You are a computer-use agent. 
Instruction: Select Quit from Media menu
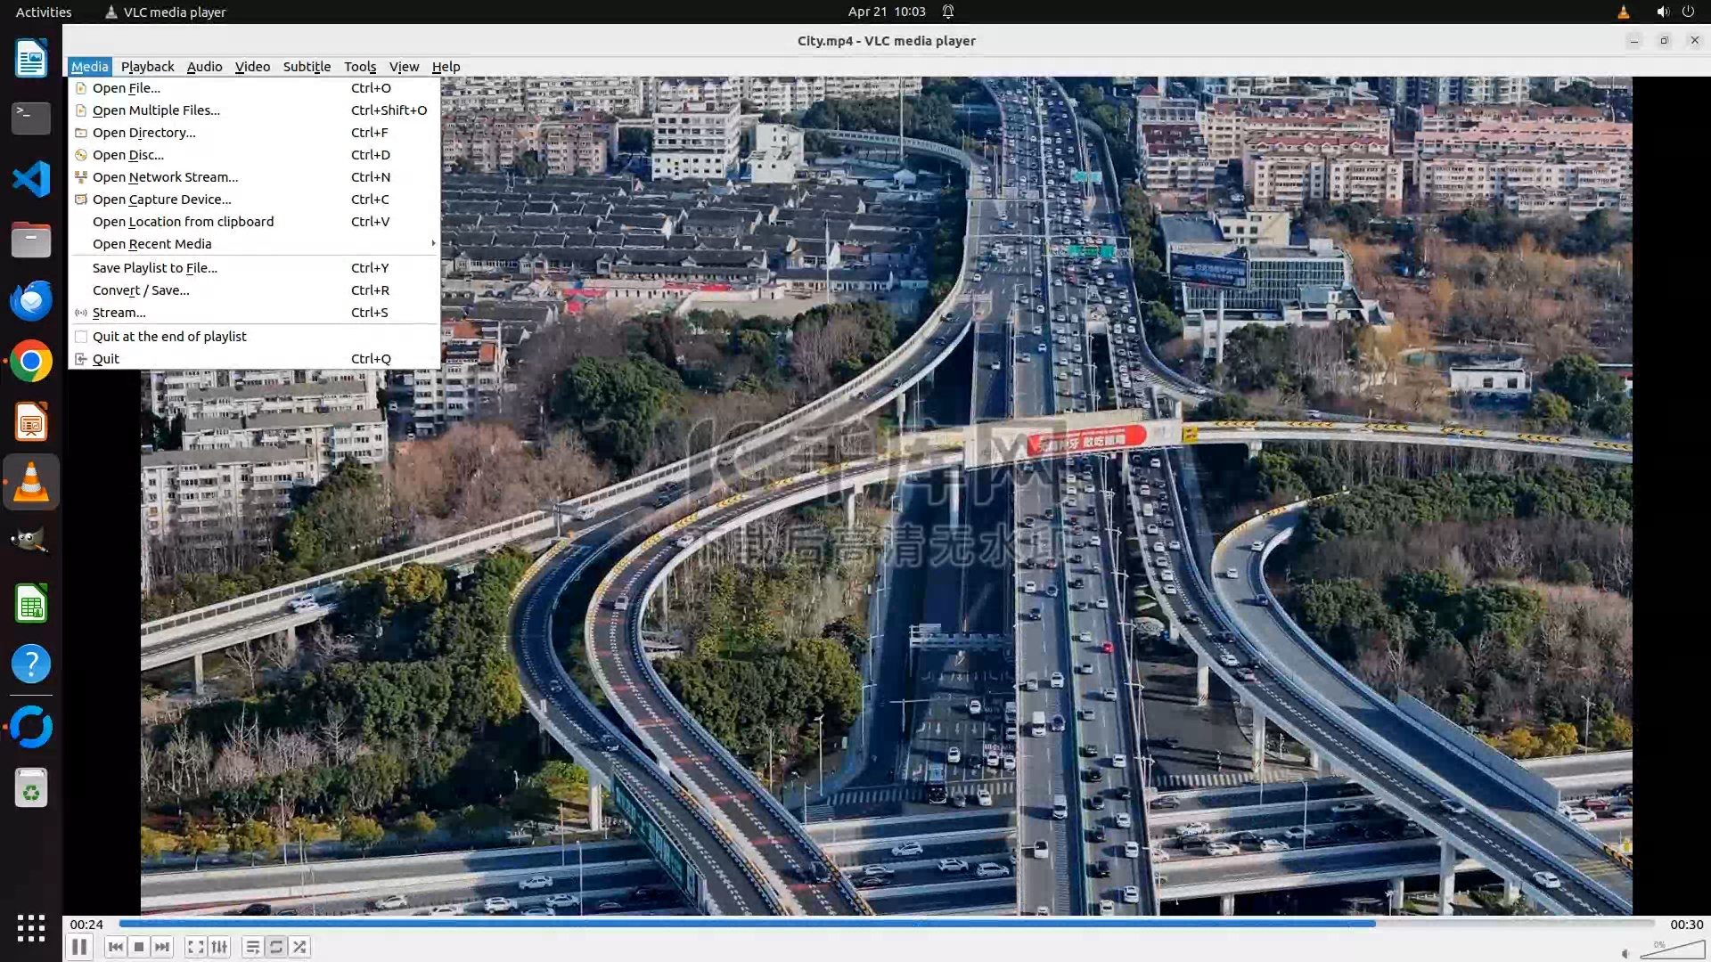click(x=105, y=359)
